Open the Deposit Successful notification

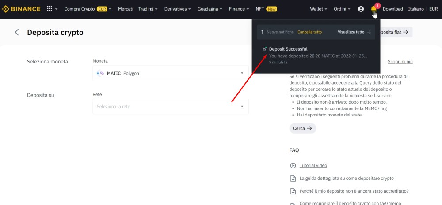click(x=316, y=56)
